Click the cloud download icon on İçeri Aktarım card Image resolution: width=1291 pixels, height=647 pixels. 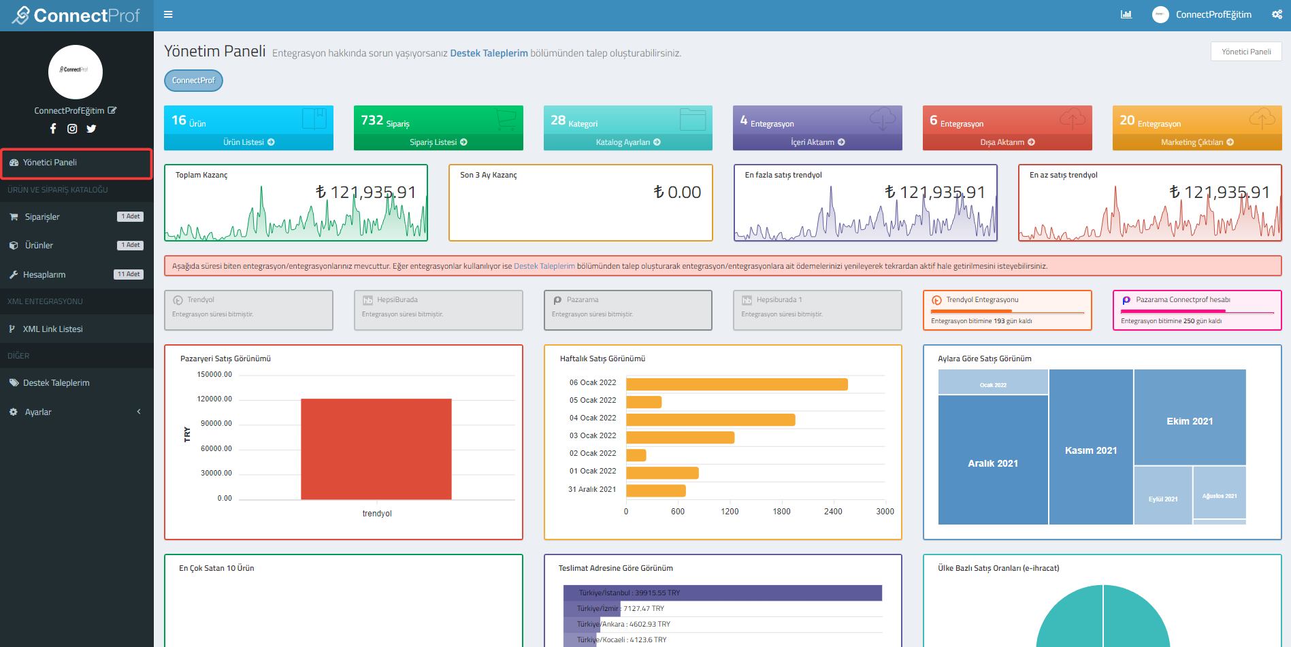click(x=883, y=119)
